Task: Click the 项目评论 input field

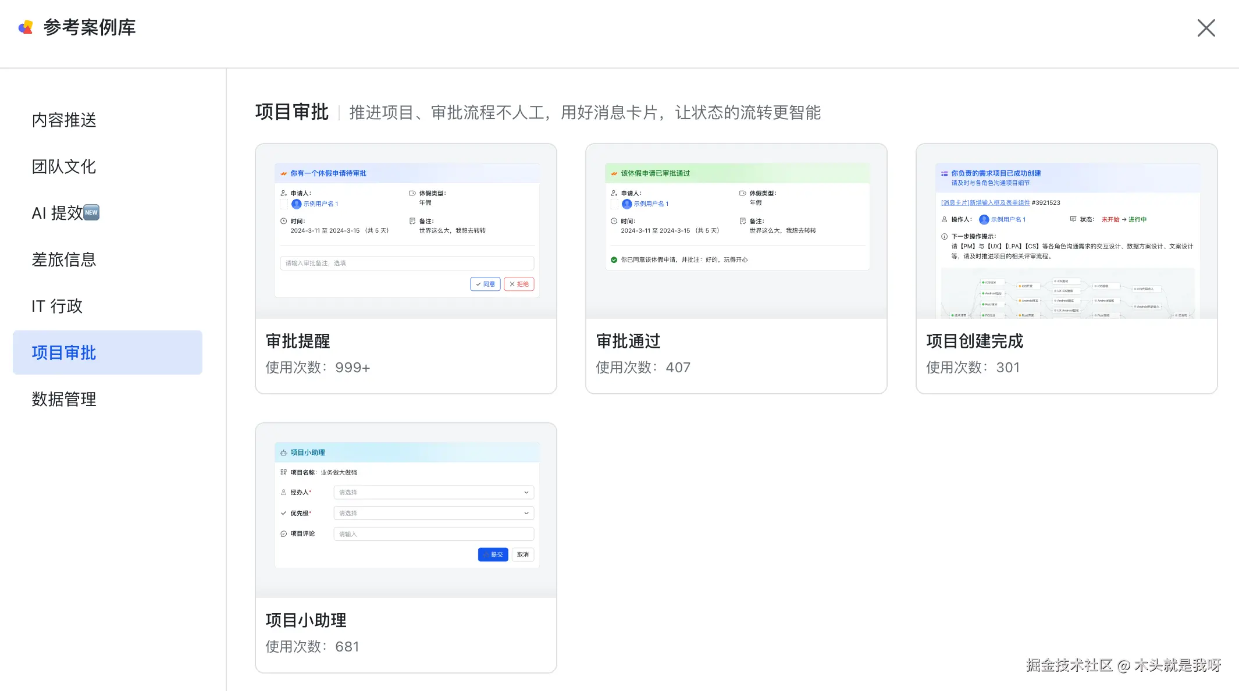Action: coord(433,534)
